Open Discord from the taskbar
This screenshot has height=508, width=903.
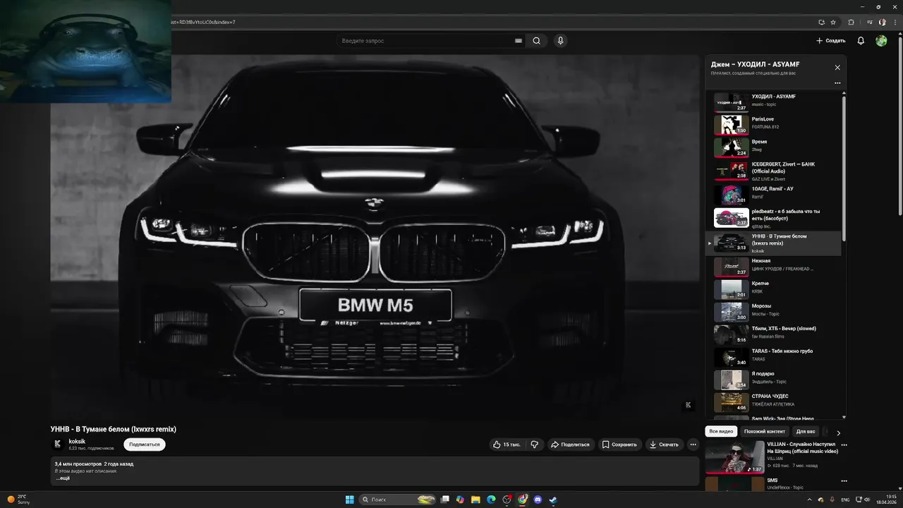(538, 500)
